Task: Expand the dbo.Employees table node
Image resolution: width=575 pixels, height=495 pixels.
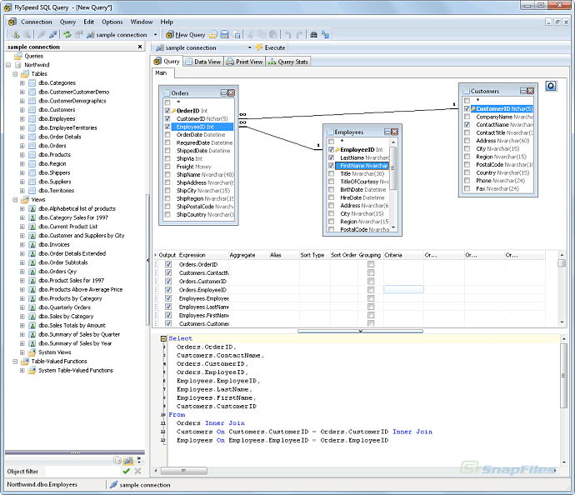Action: [22, 119]
